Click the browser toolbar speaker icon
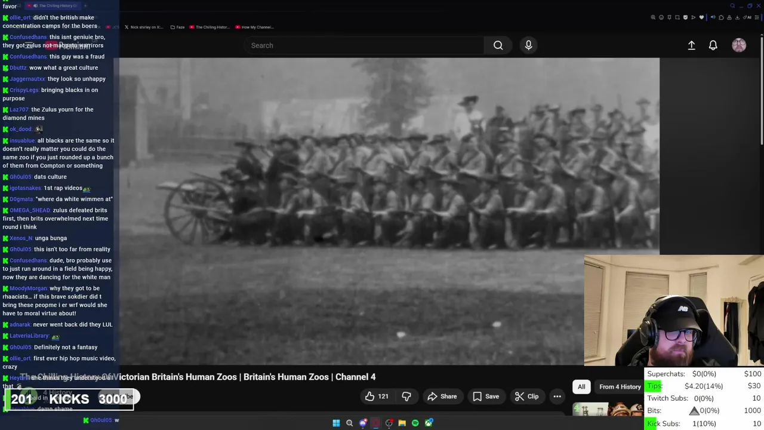 click(713, 17)
